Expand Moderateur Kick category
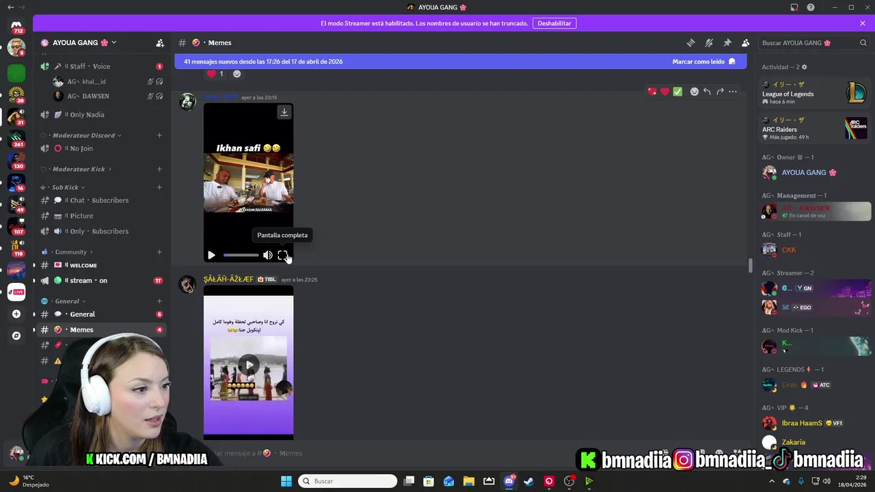Screen dimensions: 875x492 pos(82,169)
